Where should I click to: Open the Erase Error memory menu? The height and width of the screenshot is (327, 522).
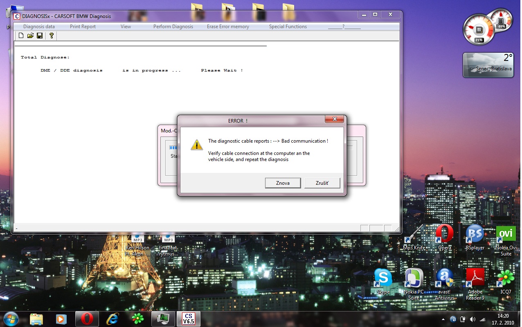[x=228, y=27]
